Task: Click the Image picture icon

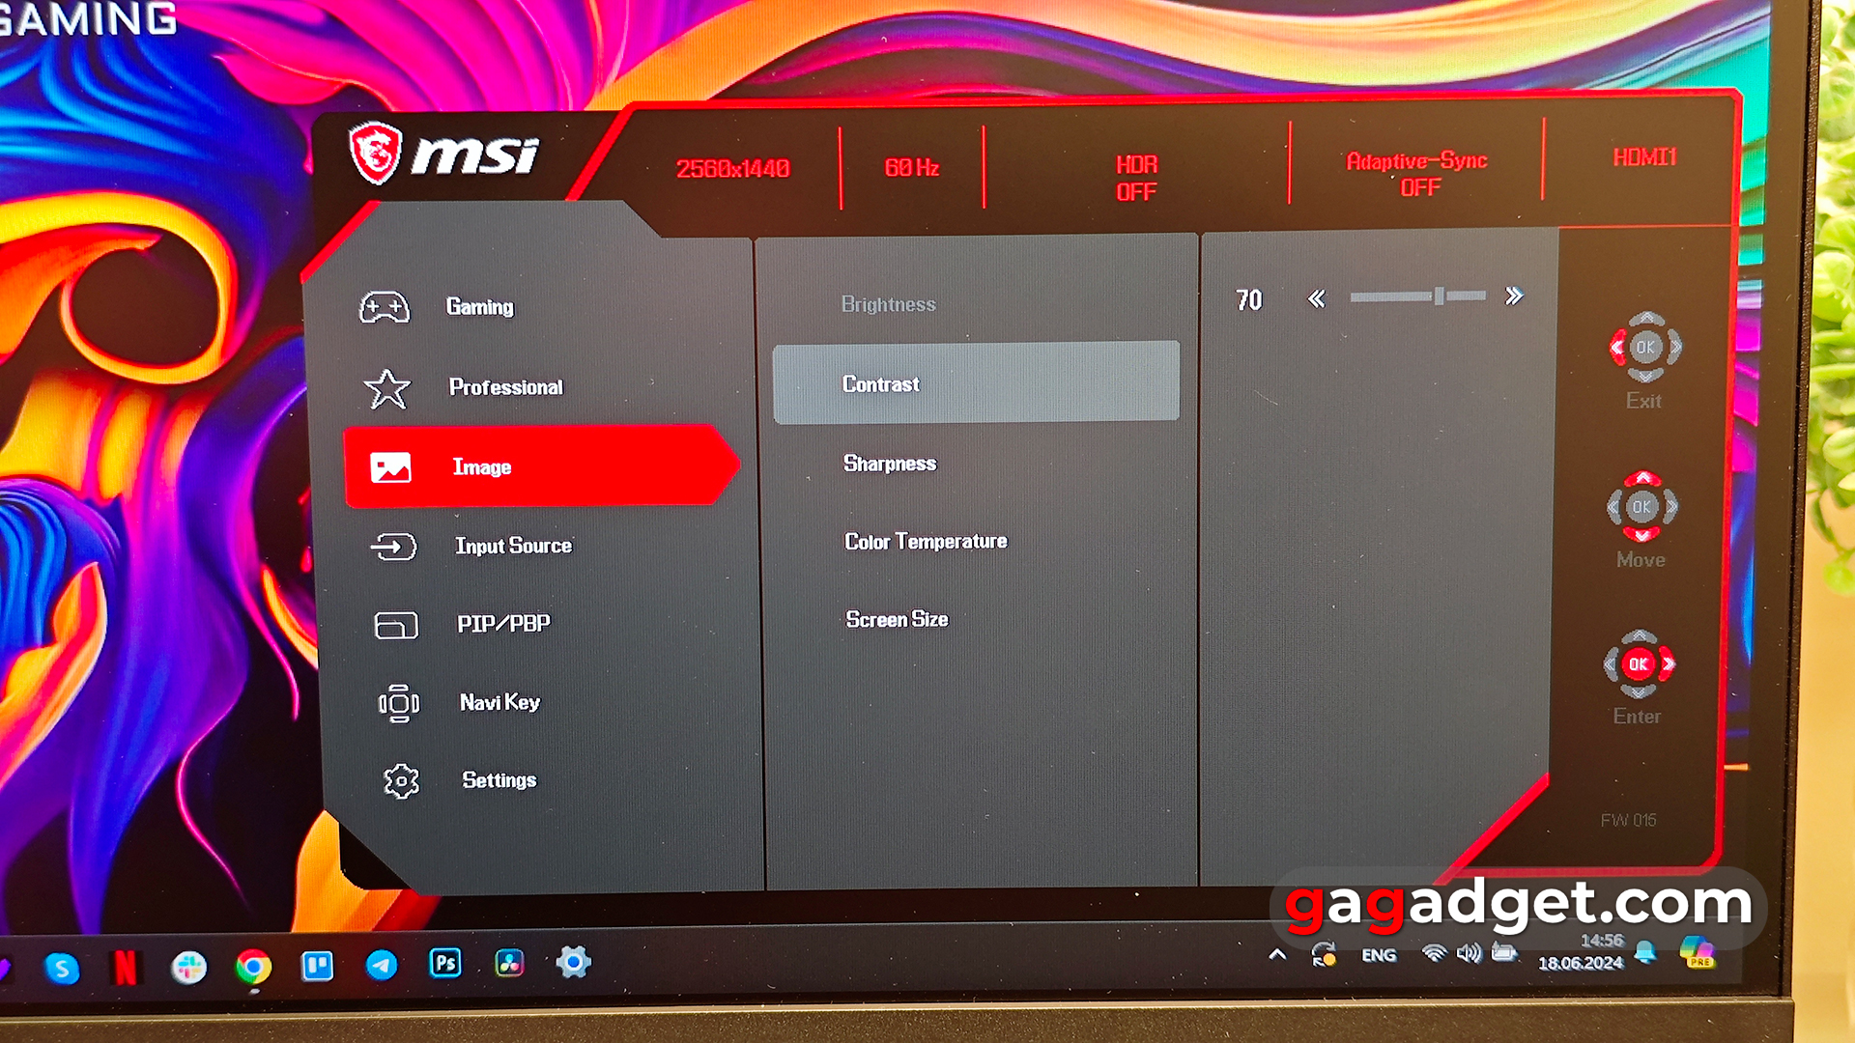Action: 391,467
